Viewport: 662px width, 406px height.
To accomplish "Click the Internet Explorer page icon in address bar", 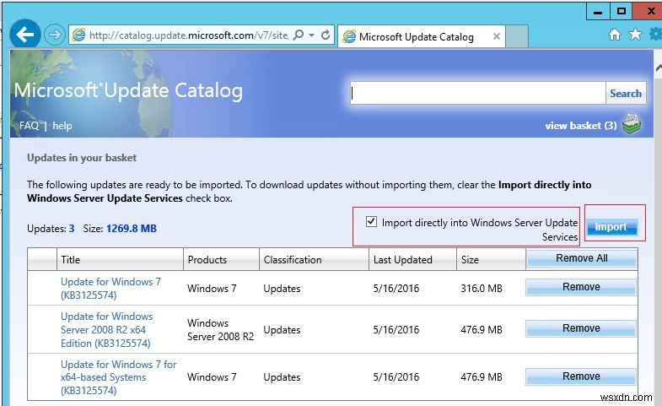I will tap(78, 35).
